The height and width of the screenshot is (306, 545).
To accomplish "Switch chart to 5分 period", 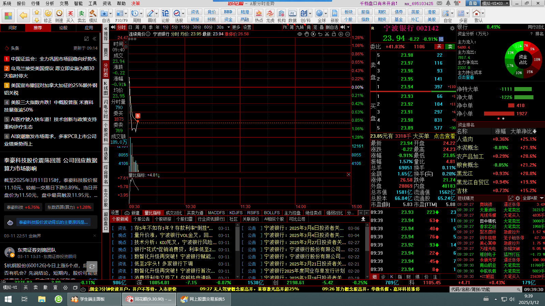I will [175, 27].
